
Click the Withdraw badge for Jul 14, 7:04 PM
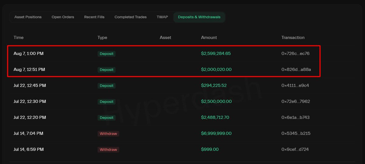coord(108,134)
